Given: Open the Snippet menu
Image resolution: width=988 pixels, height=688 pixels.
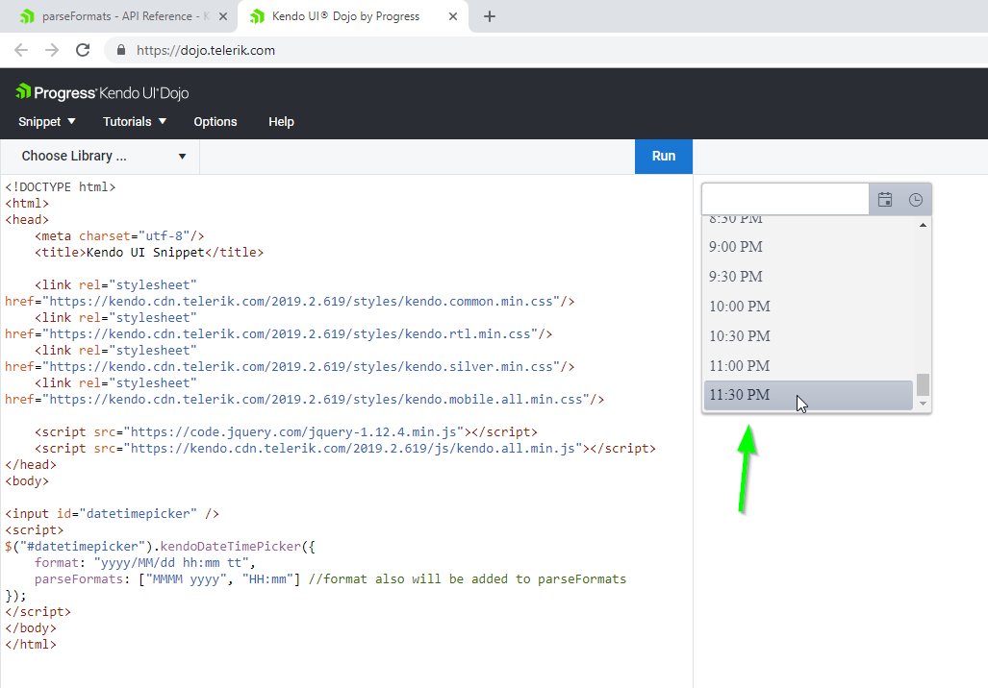Looking at the screenshot, I should 46,121.
